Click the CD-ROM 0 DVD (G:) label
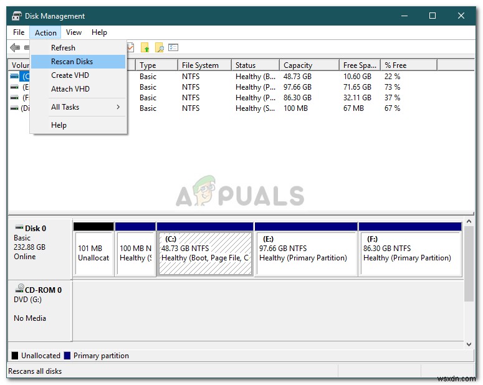The height and width of the screenshot is (385, 483). 41,310
